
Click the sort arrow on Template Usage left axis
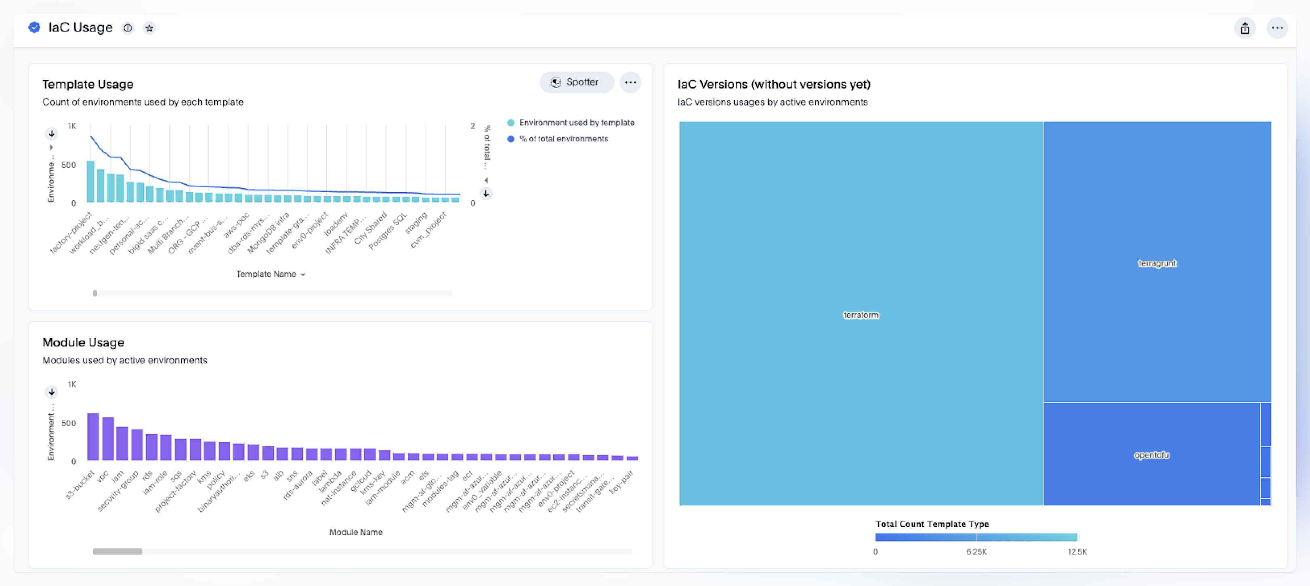click(x=51, y=134)
